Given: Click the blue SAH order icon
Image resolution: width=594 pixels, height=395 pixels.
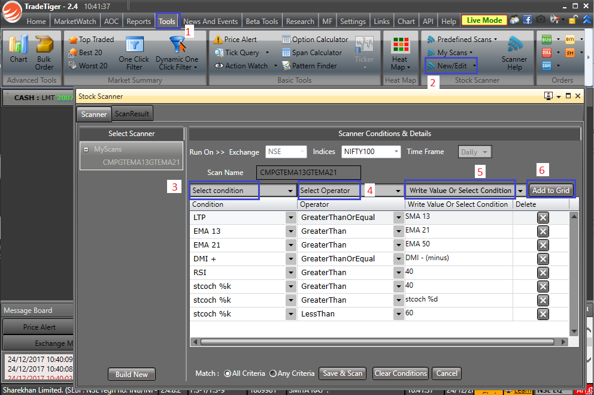Looking at the screenshot, I should [547, 65].
